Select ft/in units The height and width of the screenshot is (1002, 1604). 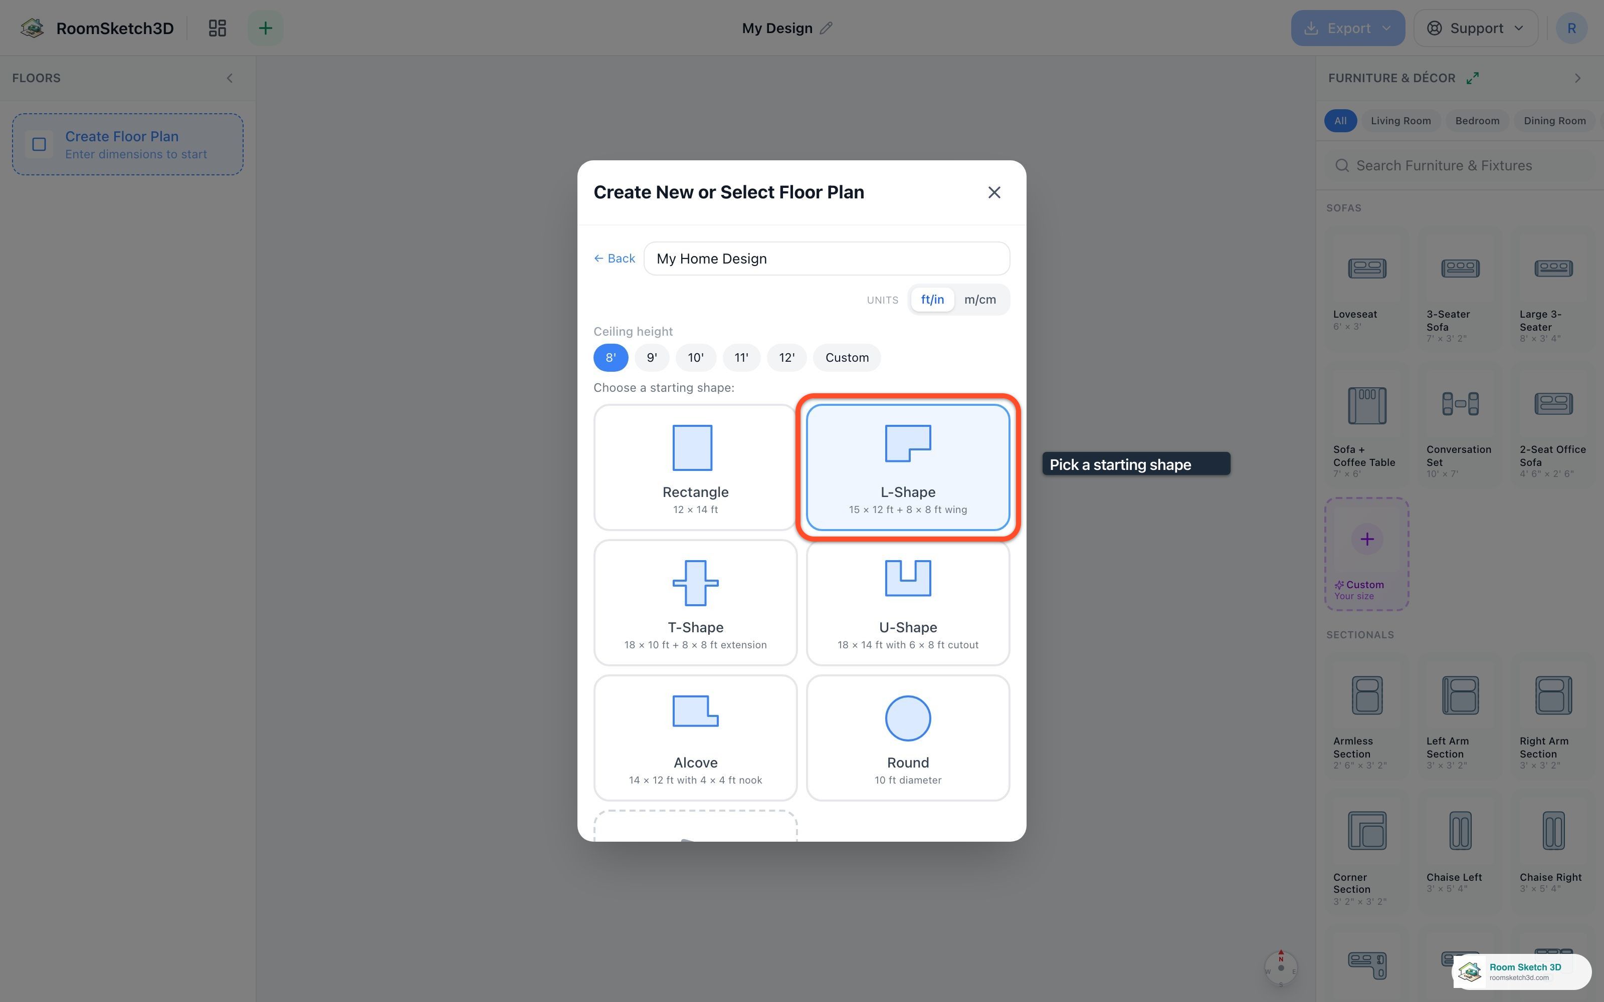point(932,300)
